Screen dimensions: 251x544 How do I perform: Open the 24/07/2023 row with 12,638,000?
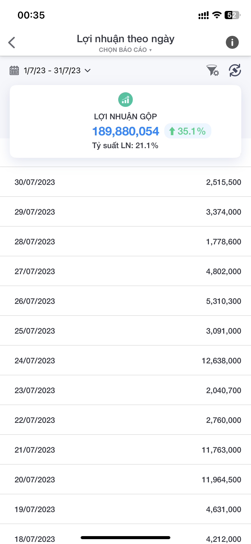pyautogui.click(x=125, y=361)
